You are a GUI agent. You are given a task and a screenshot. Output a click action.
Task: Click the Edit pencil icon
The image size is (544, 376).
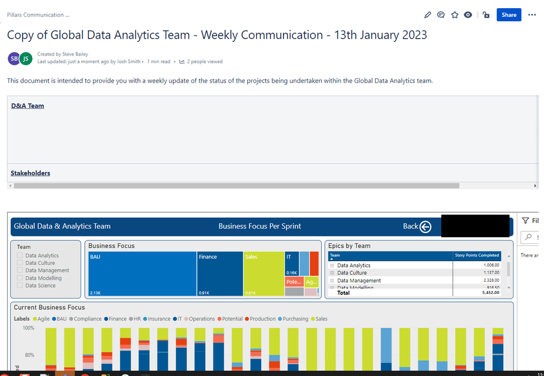[427, 15]
